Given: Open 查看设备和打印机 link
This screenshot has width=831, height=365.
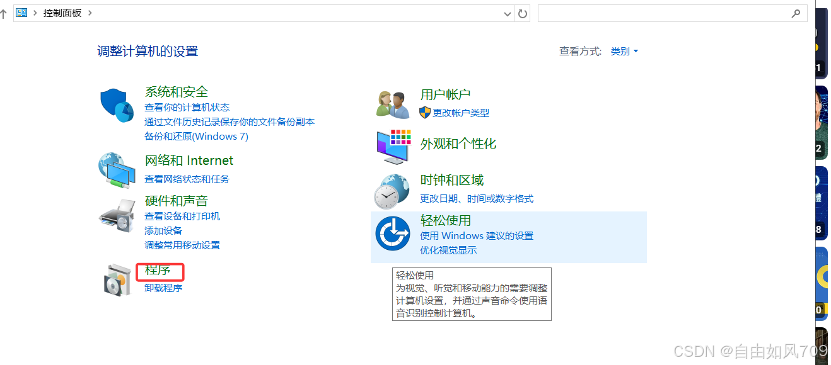Looking at the screenshot, I should 182,216.
